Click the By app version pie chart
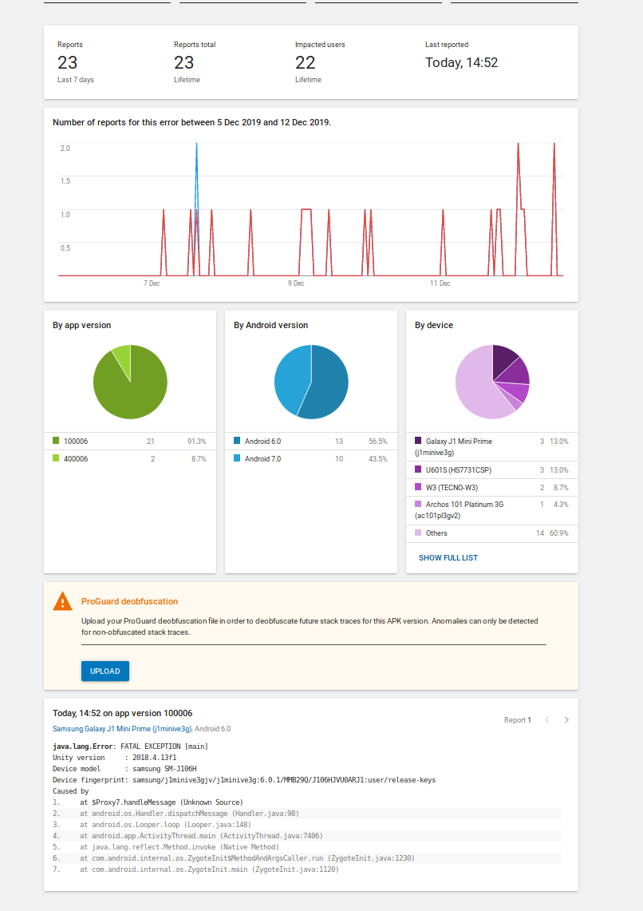This screenshot has width=643, height=911. click(x=131, y=382)
